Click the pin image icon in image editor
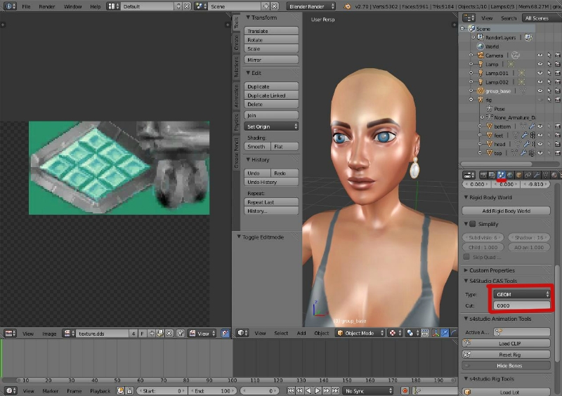The width and height of the screenshot is (562, 396). 181,334
